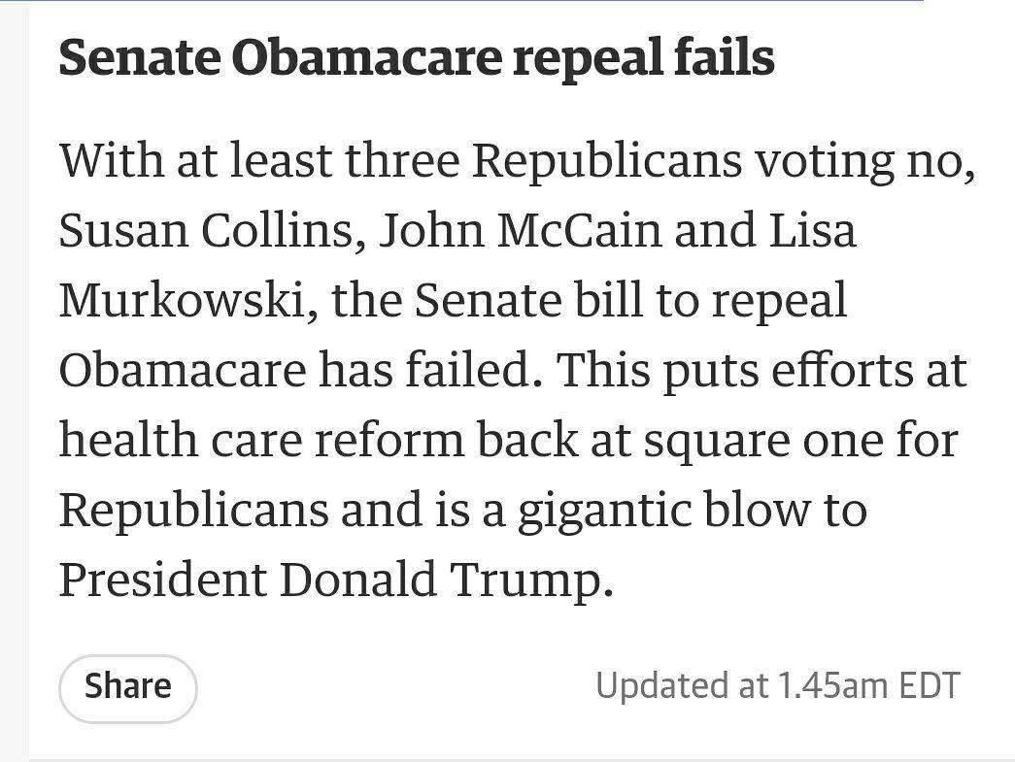Click the word 'Murkowski' in the article
This screenshot has height=762, width=1015.
183,300
